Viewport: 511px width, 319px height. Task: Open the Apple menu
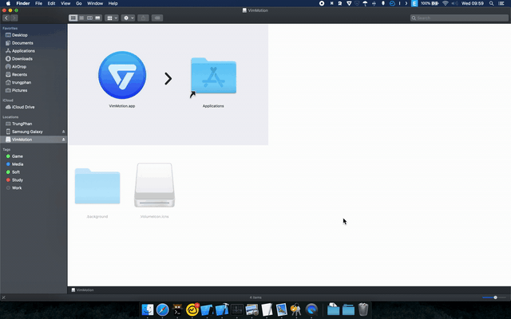pyautogui.click(x=8, y=3)
